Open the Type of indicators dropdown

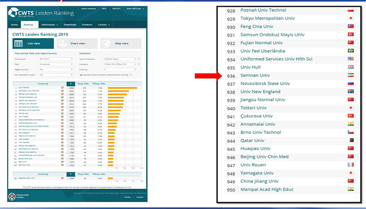click(120, 59)
